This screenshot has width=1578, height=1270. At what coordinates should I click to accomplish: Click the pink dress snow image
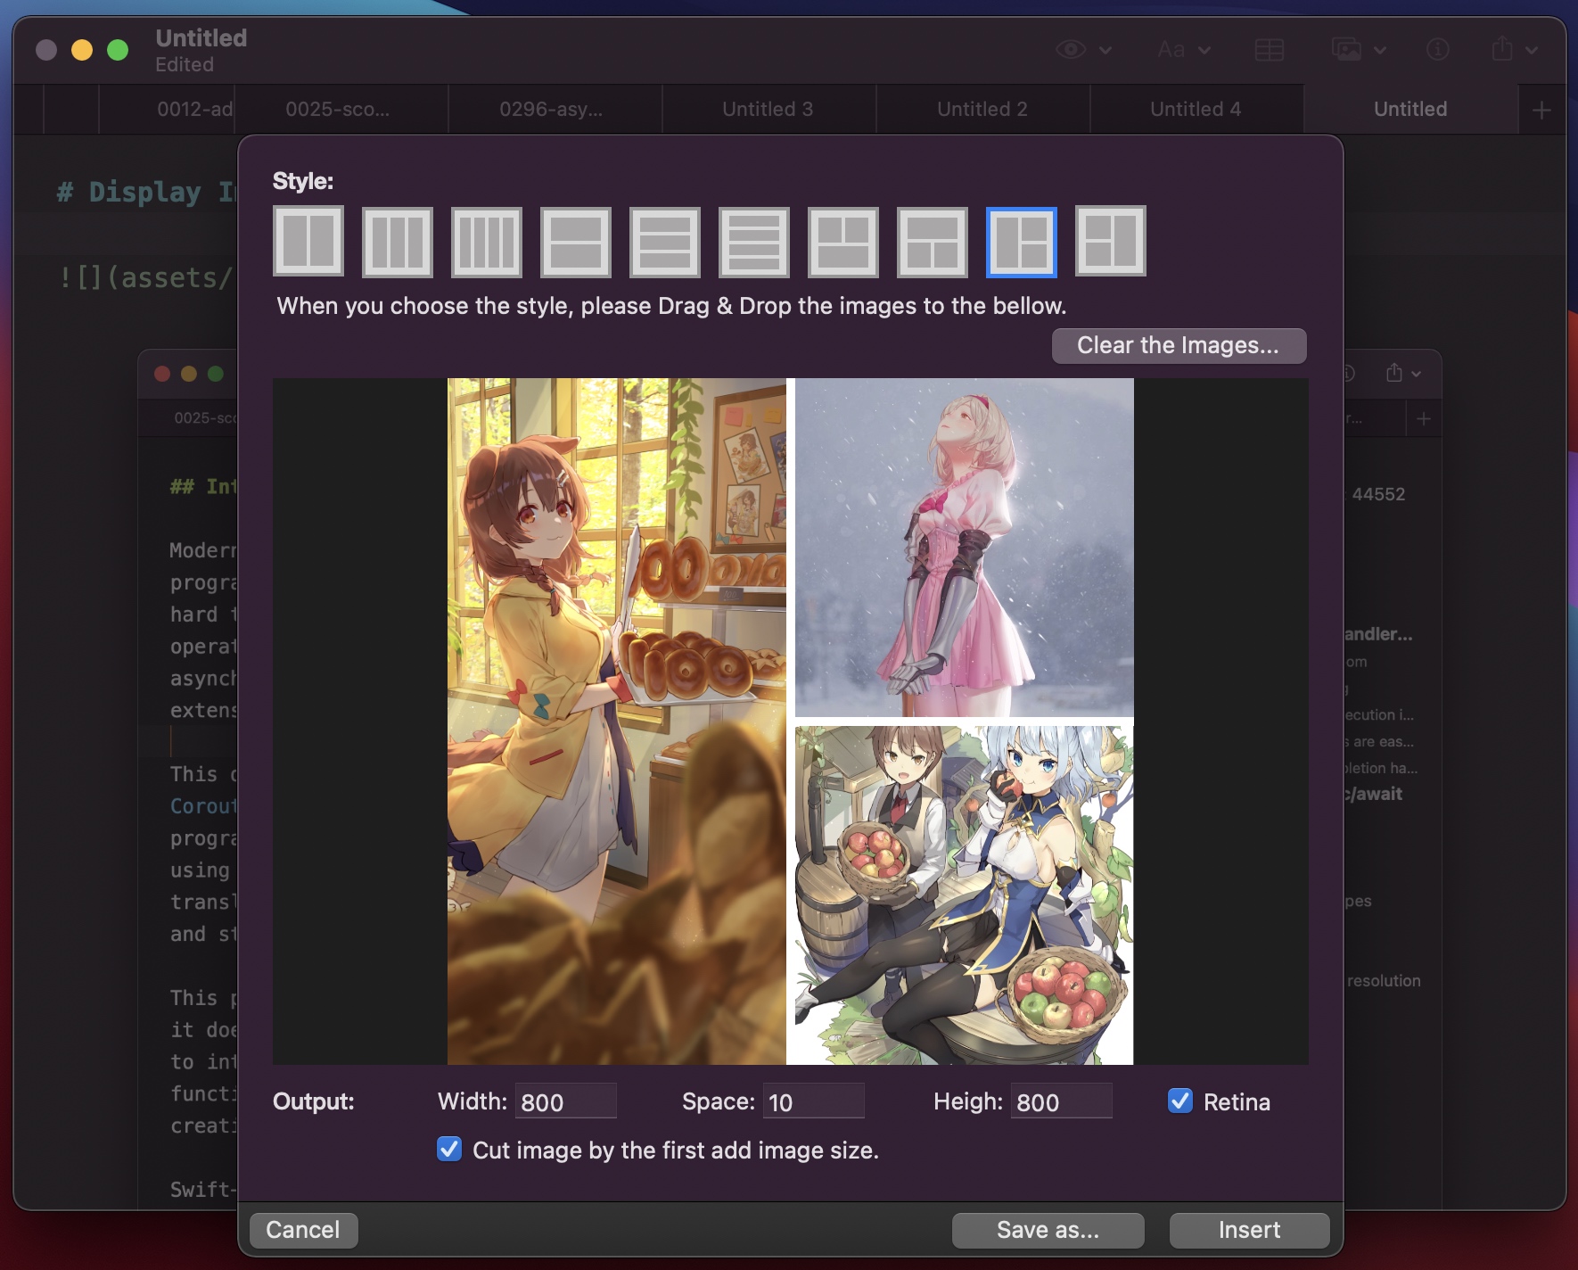[x=965, y=548]
